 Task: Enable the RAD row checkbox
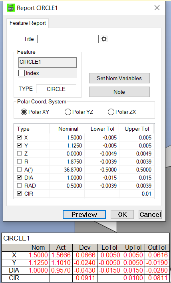pyautogui.click(x=19, y=186)
